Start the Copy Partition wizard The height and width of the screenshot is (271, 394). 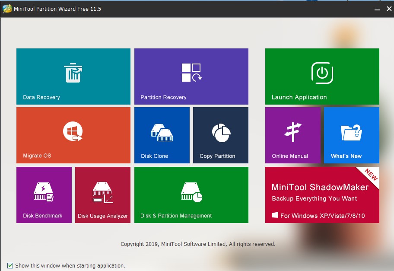(220, 135)
